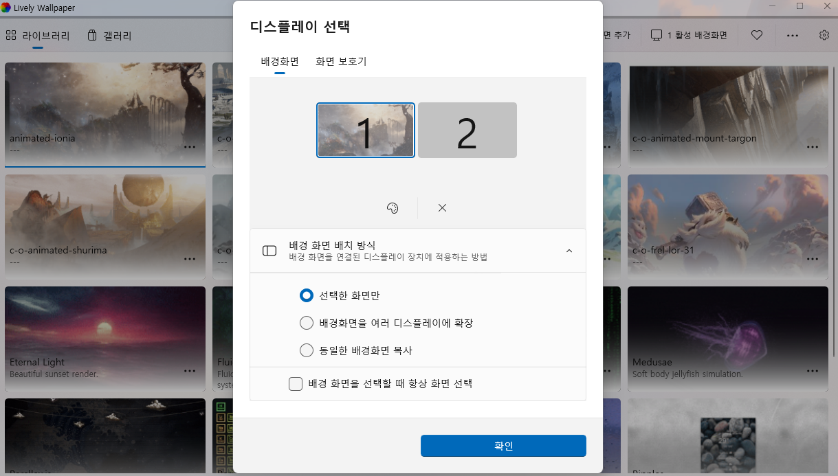The height and width of the screenshot is (476, 838).
Task: Select the 동일한 배경화면 복사 option
Action: pyautogui.click(x=306, y=350)
